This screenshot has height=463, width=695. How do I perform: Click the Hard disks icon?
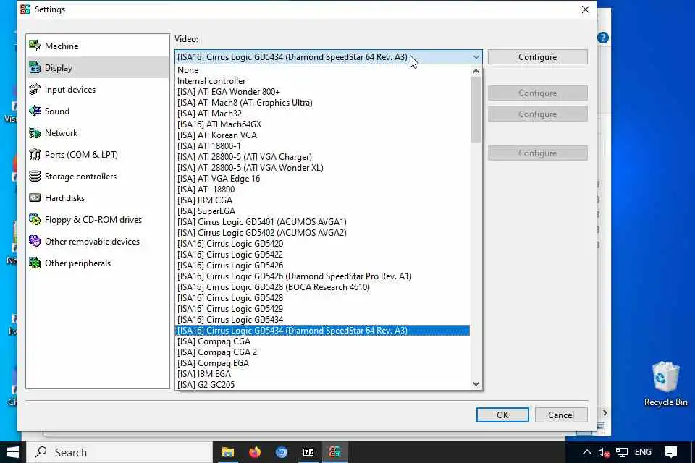coord(35,197)
